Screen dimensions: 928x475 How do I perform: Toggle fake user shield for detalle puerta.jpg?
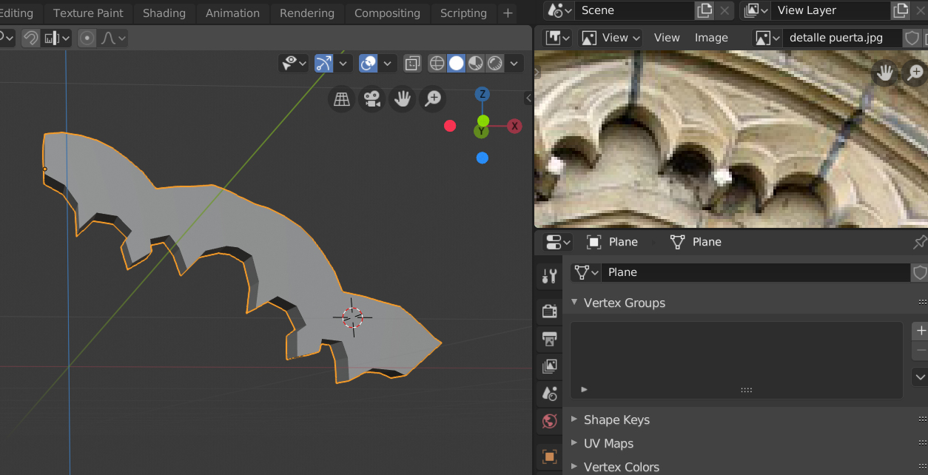(912, 38)
